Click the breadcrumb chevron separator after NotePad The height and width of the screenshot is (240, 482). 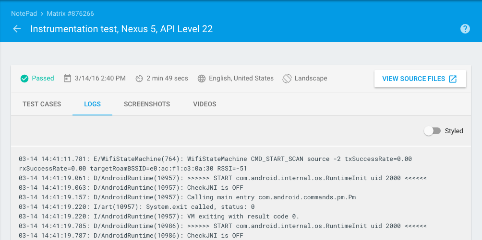[43, 13]
